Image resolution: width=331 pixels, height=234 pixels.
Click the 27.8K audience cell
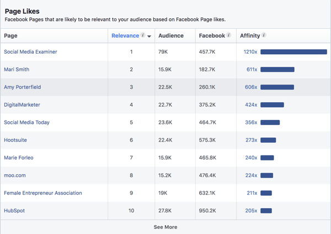coord(165,211)
